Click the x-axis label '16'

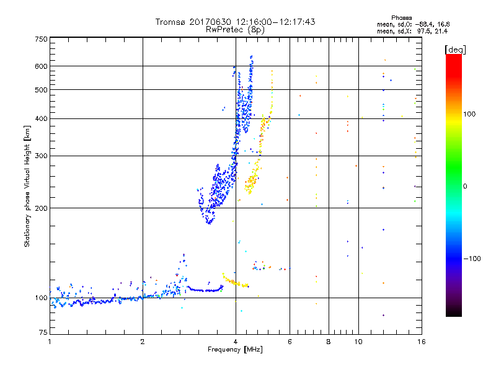(x=422, y=342)
